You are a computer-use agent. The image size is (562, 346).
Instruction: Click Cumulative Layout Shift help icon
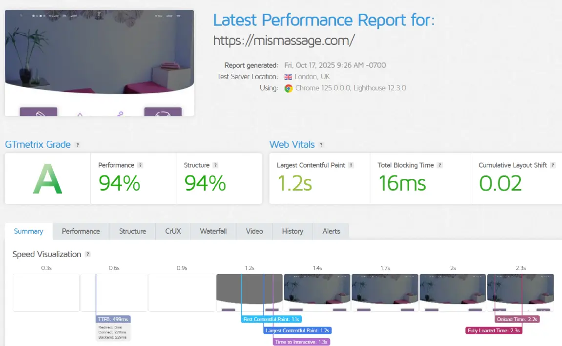pyautogui.click(x=553, y=166)
